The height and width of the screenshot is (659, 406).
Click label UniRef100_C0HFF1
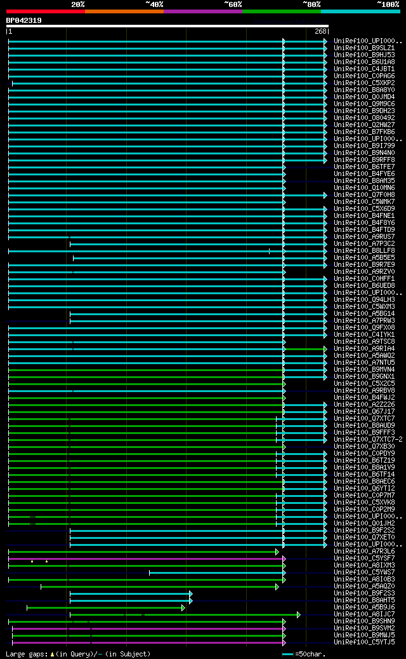coord(364,278)
